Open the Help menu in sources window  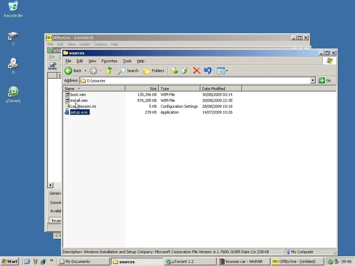pyautogui.click(x=141, y=61)
